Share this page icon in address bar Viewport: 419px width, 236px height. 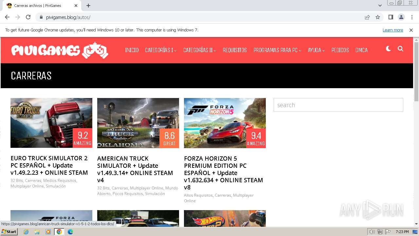(367, 17)
